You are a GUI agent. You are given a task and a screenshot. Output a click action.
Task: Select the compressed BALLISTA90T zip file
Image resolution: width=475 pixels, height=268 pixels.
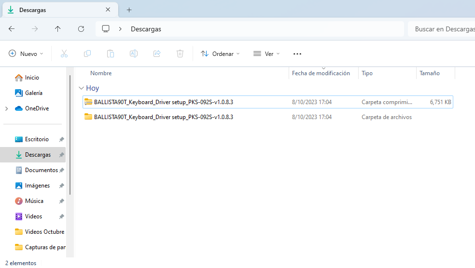click(163, 102)
